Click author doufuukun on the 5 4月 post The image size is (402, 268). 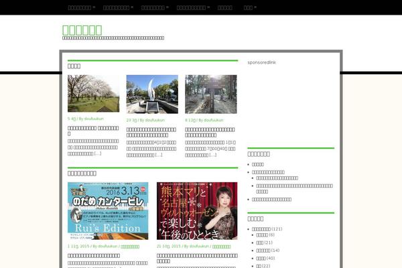tap(94, 119)
